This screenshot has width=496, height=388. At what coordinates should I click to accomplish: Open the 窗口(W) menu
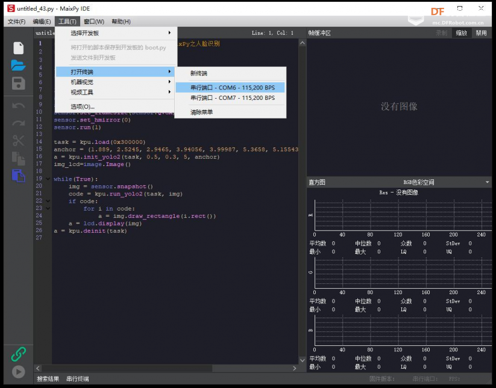click(x=94, y=22)
